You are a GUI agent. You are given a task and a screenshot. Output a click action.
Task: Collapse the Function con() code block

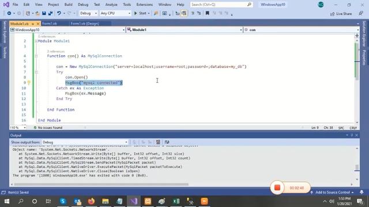pyautogui.click(x=36, y=56)
